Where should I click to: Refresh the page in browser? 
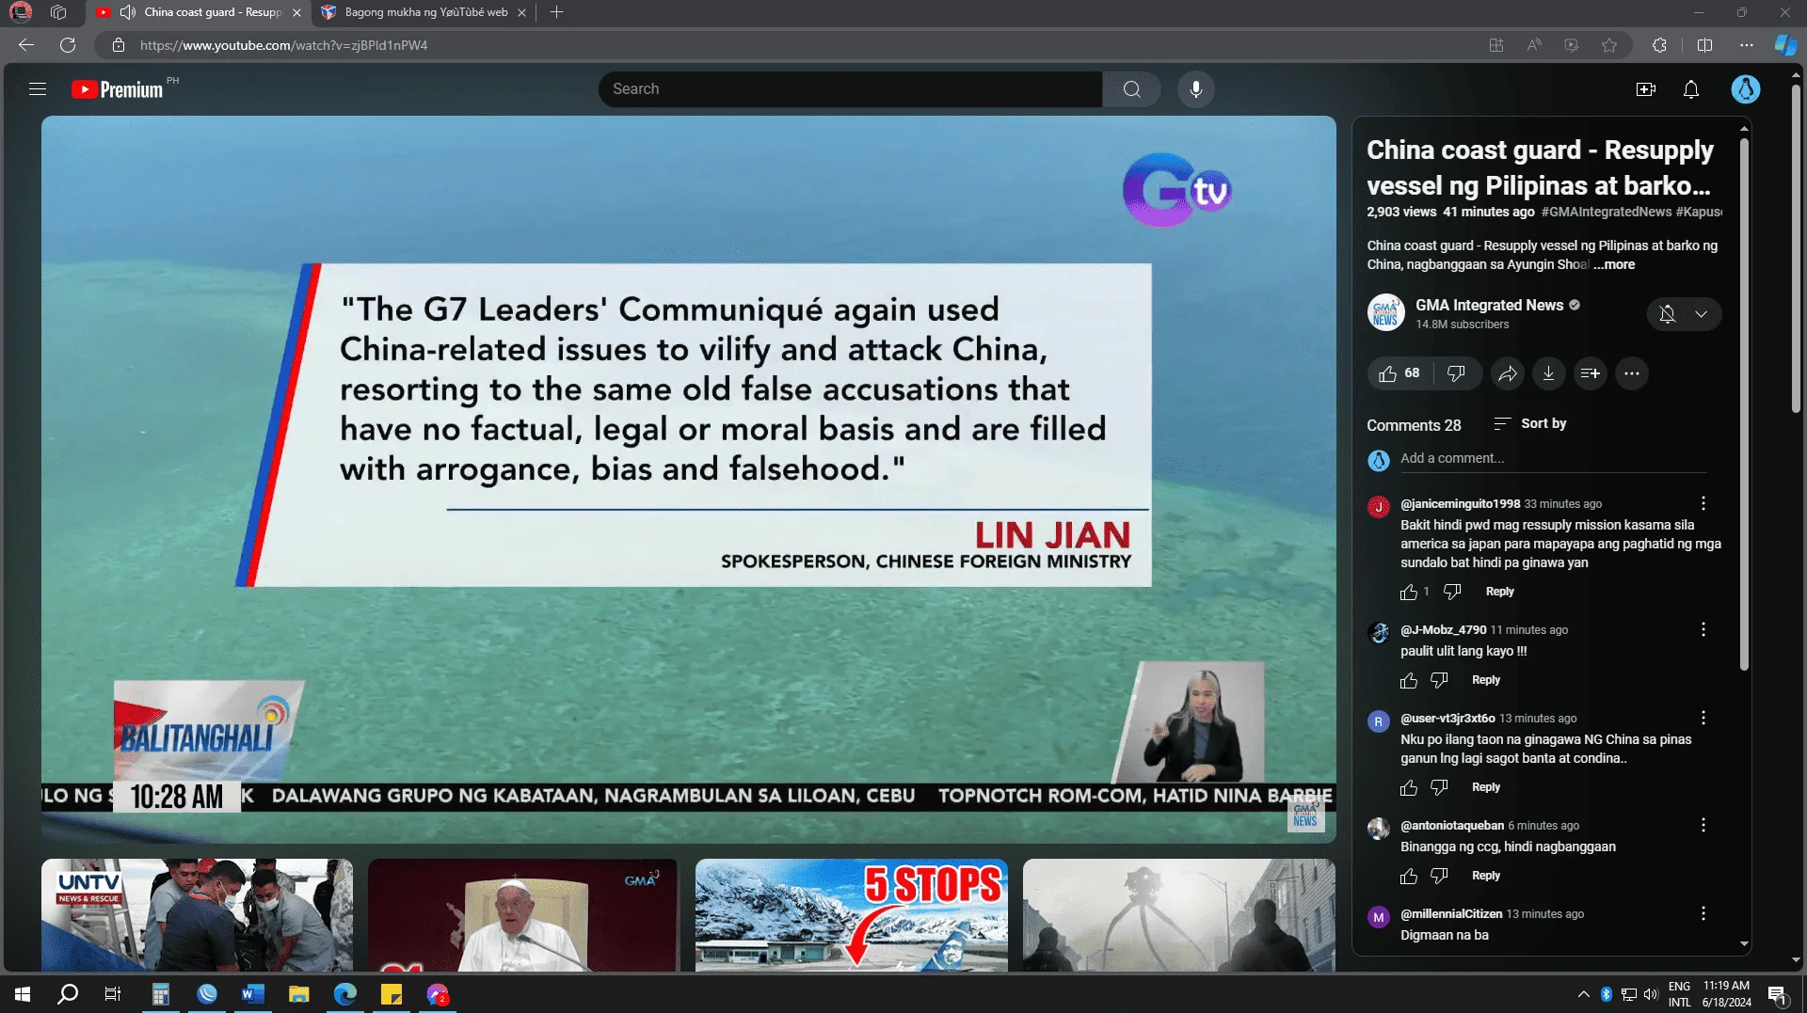pyautogui.click(x=68, y=45)
